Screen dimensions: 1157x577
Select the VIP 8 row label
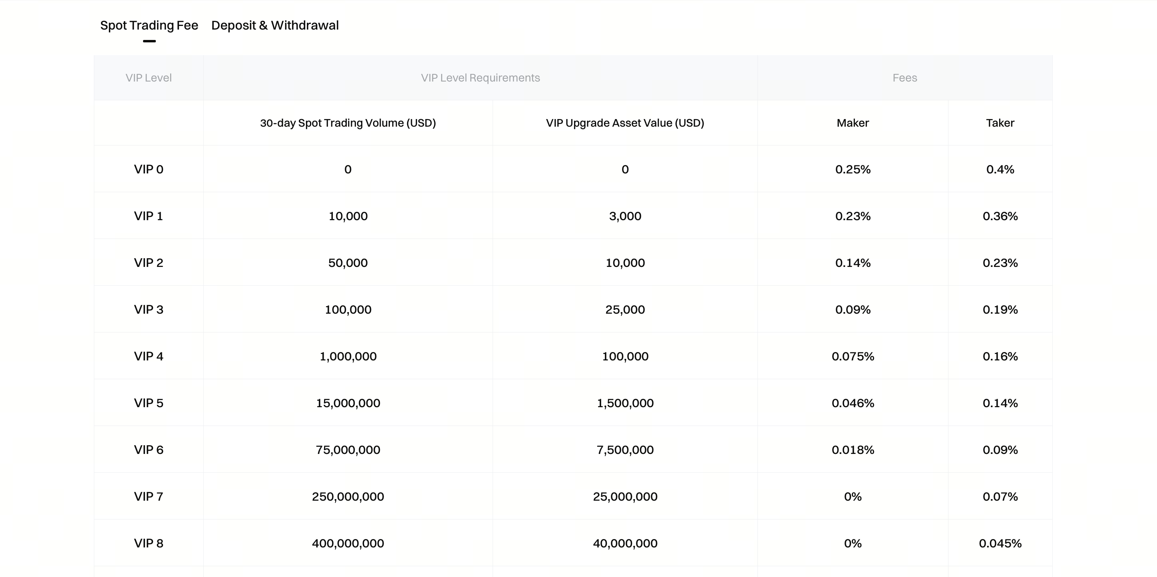tap(149, 543)
